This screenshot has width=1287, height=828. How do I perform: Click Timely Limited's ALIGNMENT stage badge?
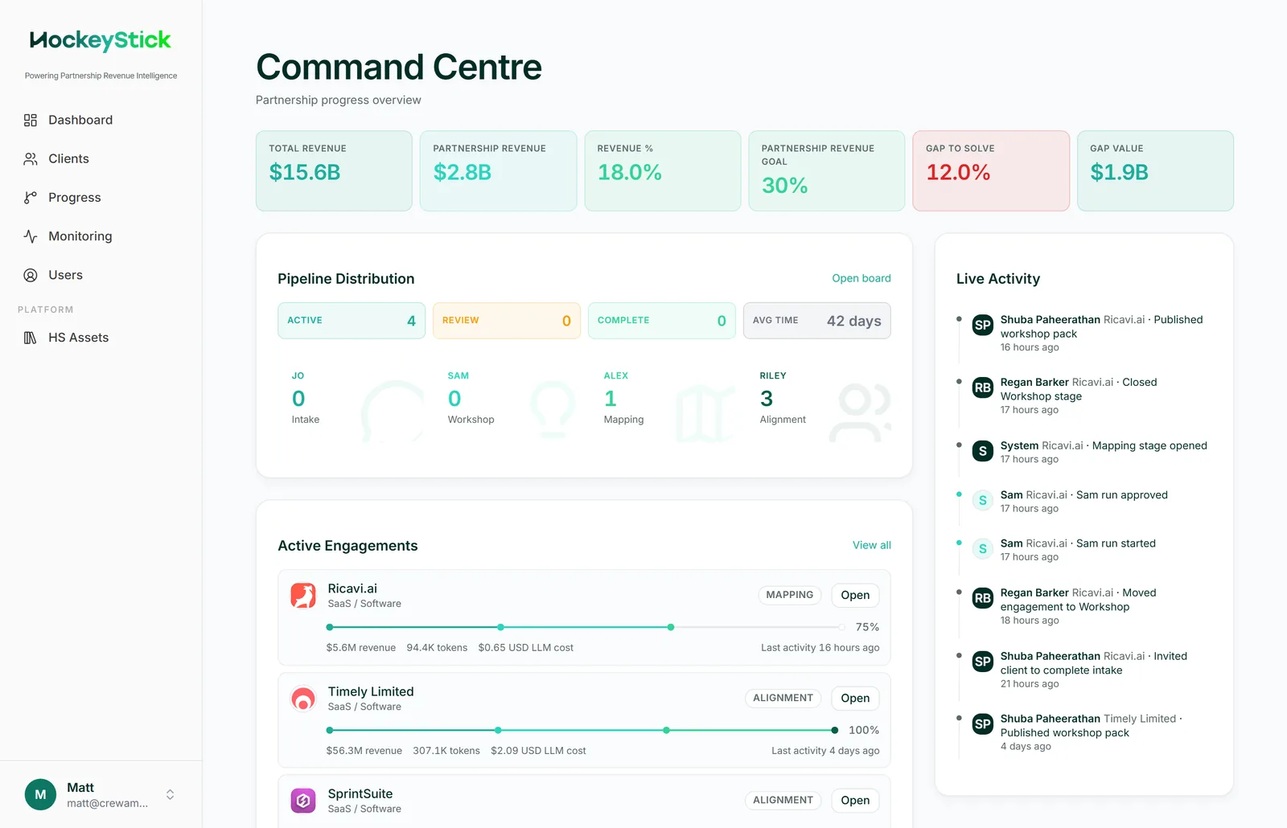tap(783, 698)
